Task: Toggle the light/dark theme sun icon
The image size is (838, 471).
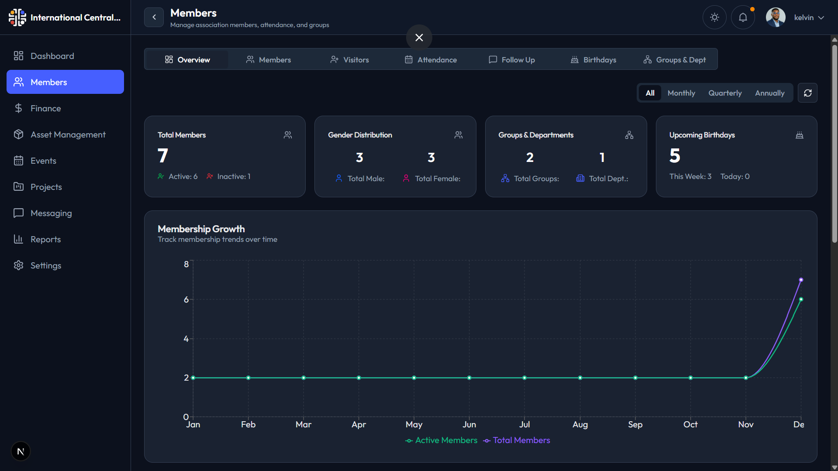Action: 714,17
